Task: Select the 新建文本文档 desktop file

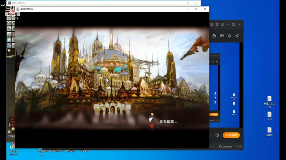Action: (x=269, y=102)
